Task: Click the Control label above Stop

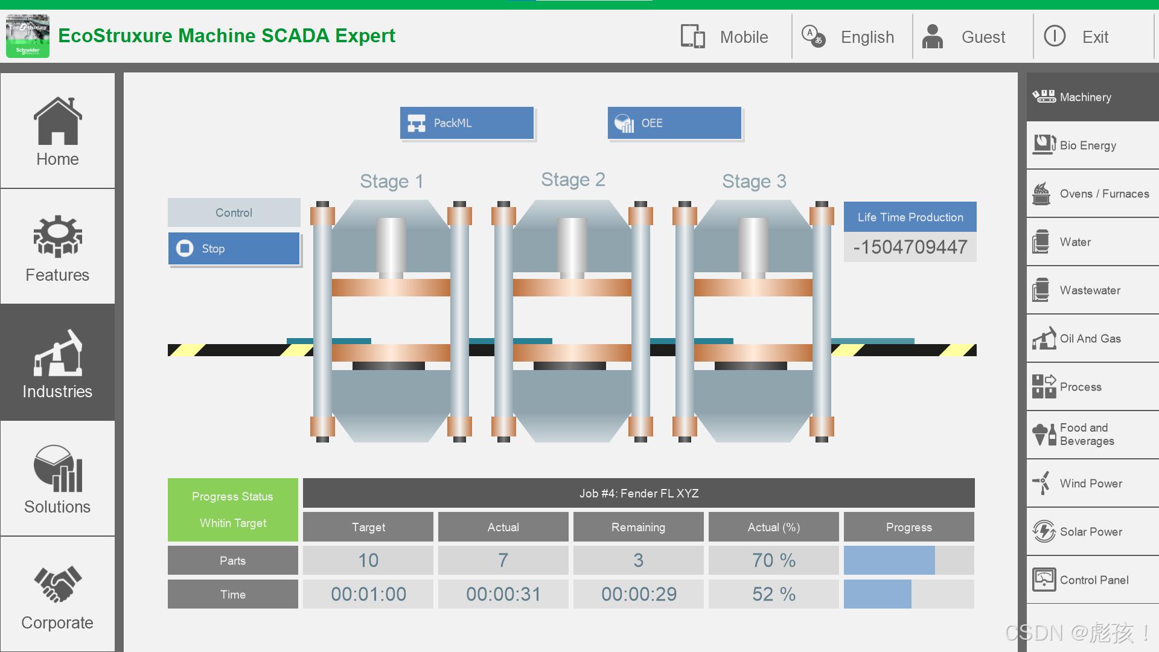Action: pyautogui.click(x=234, y=213)
